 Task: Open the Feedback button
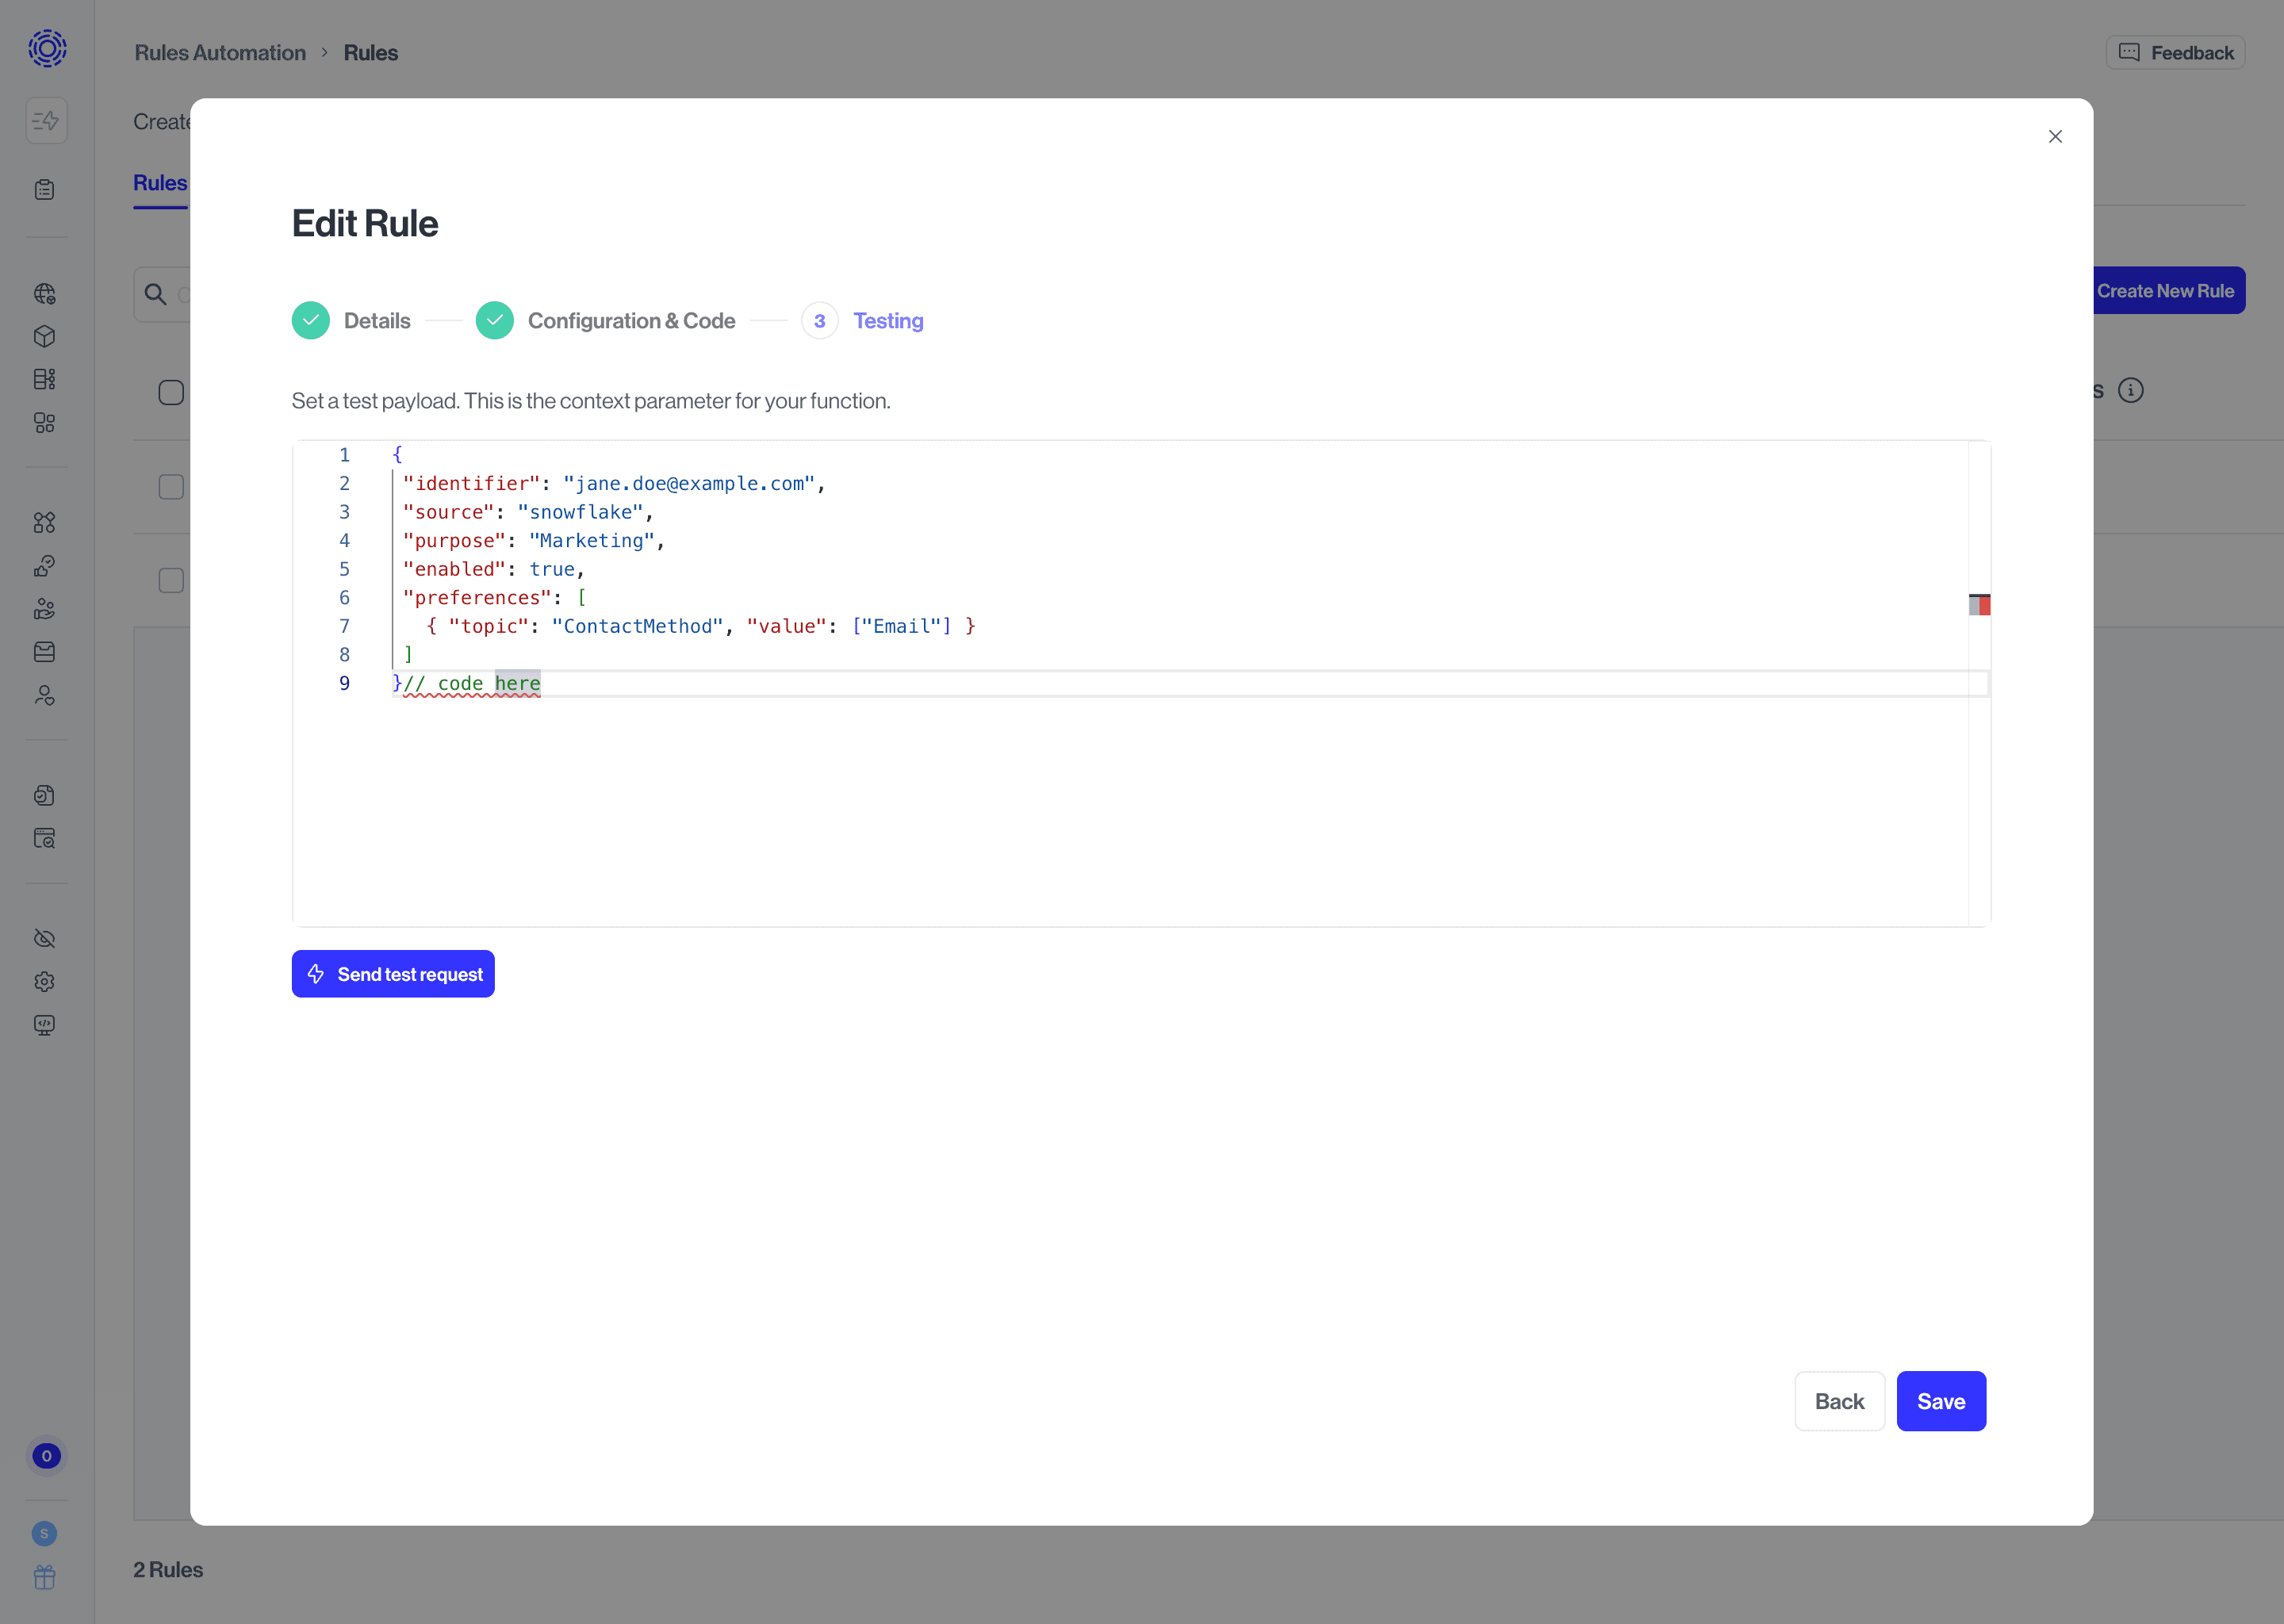coord(2175,53)
